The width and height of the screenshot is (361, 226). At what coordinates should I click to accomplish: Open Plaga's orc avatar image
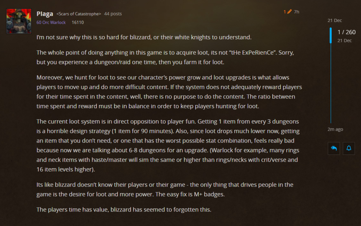tap(19, 21)
